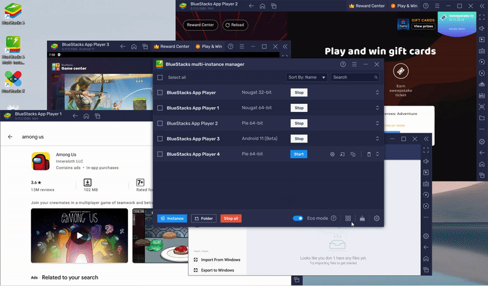
Task: Click the home icon in App Player 1 title bar
Action: [x=87, y=115]
